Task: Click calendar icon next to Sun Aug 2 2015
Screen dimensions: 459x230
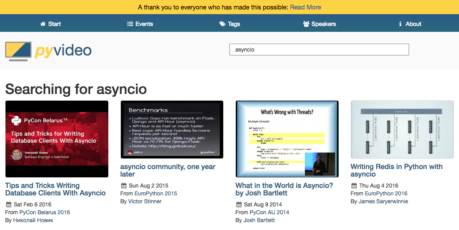Action: click(x=124, y=186)
